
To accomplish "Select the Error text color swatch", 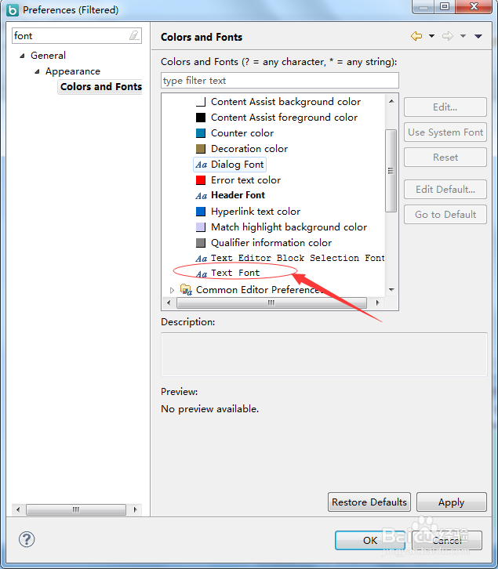I will (x=201, y=180).
